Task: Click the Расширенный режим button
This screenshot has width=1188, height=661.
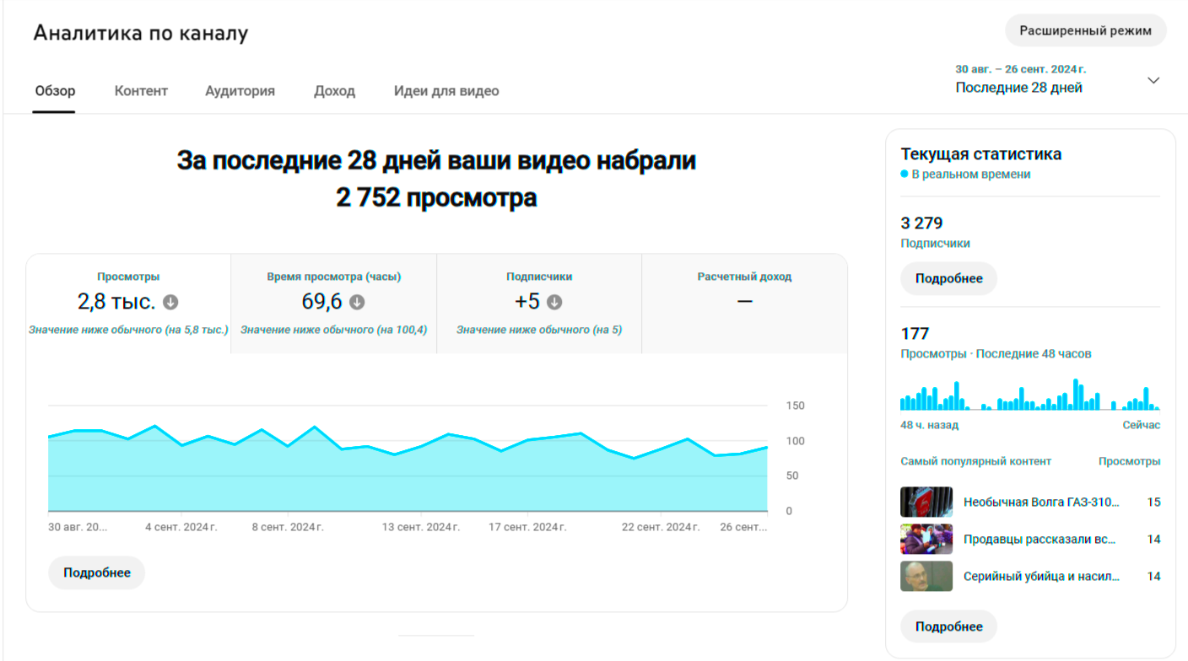Action: 1085,30
